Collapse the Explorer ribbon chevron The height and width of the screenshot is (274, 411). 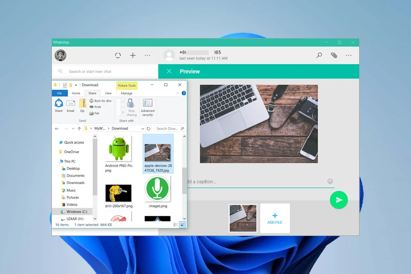tap(177, 93)
